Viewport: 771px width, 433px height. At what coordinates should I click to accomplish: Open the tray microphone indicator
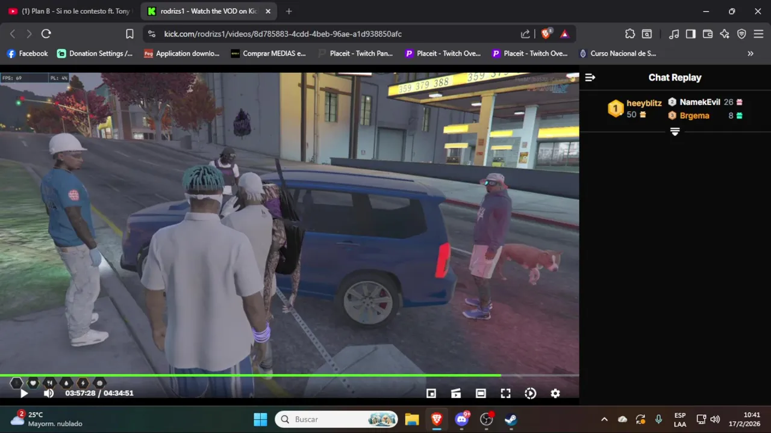(x=658, y=419)
